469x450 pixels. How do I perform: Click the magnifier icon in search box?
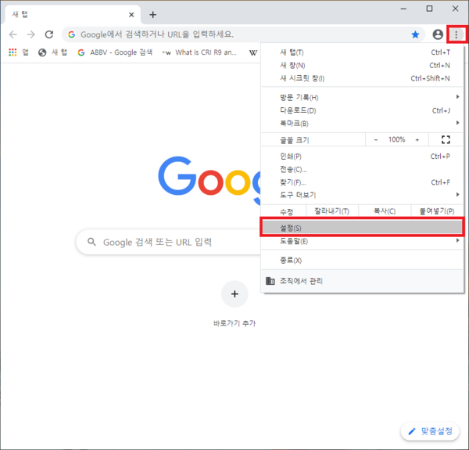91,242
